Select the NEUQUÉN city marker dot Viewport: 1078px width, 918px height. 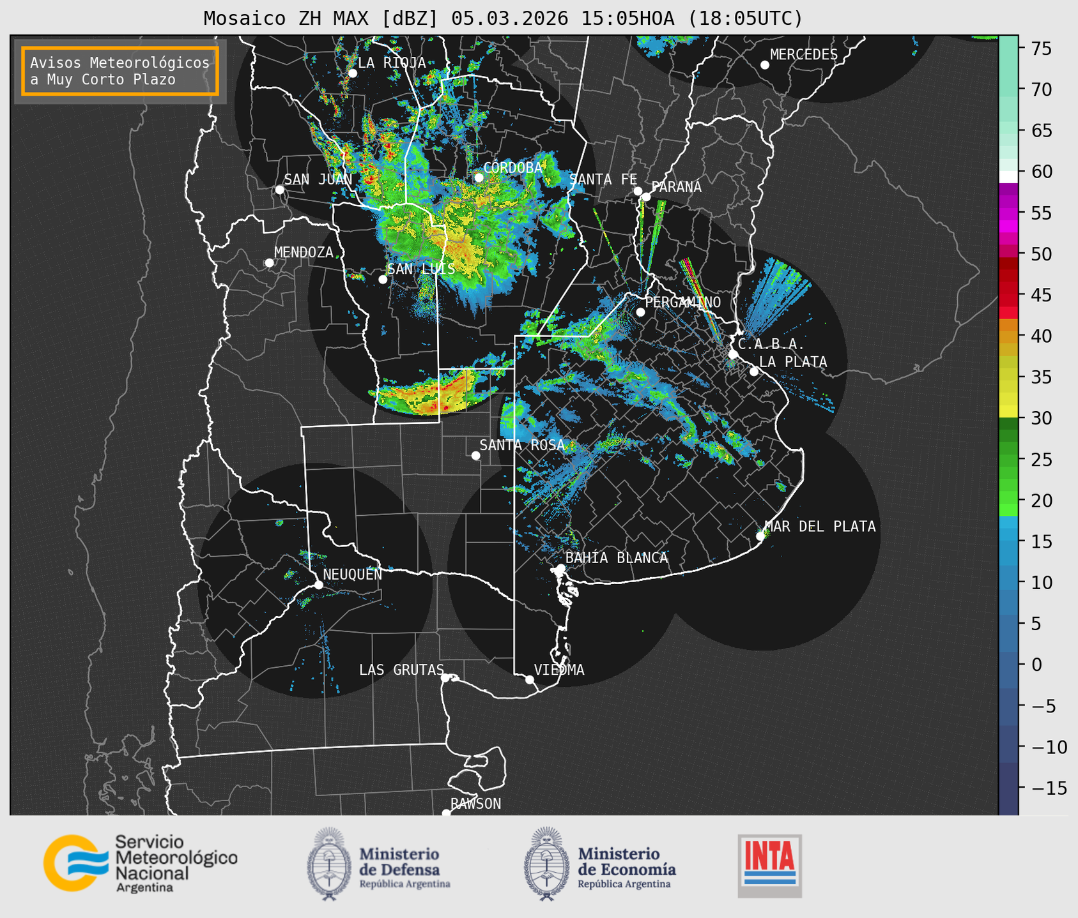(318, 585)
